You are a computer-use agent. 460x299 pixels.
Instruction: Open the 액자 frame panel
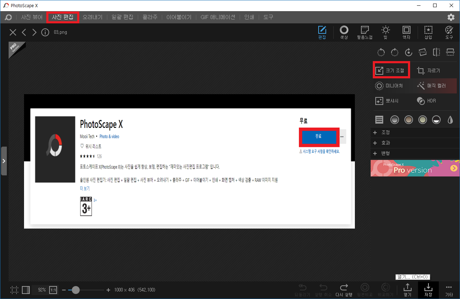[407, 32]
